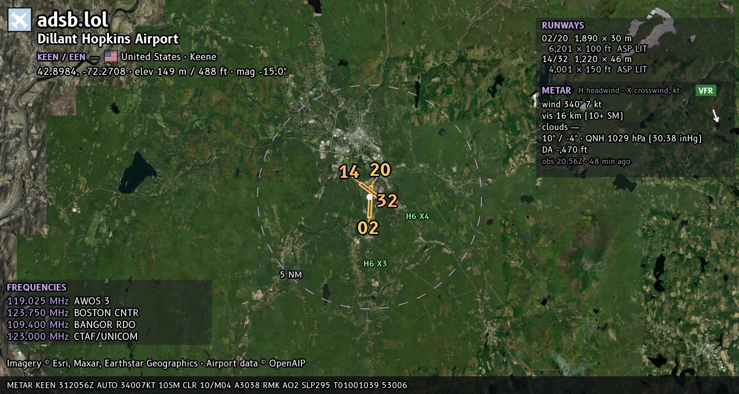Screen dimensions: 739x394
Task: Click the 123.750 MHz BOSTON CNTR frequency
Action: pyautogui.click(x=73, y=313)
